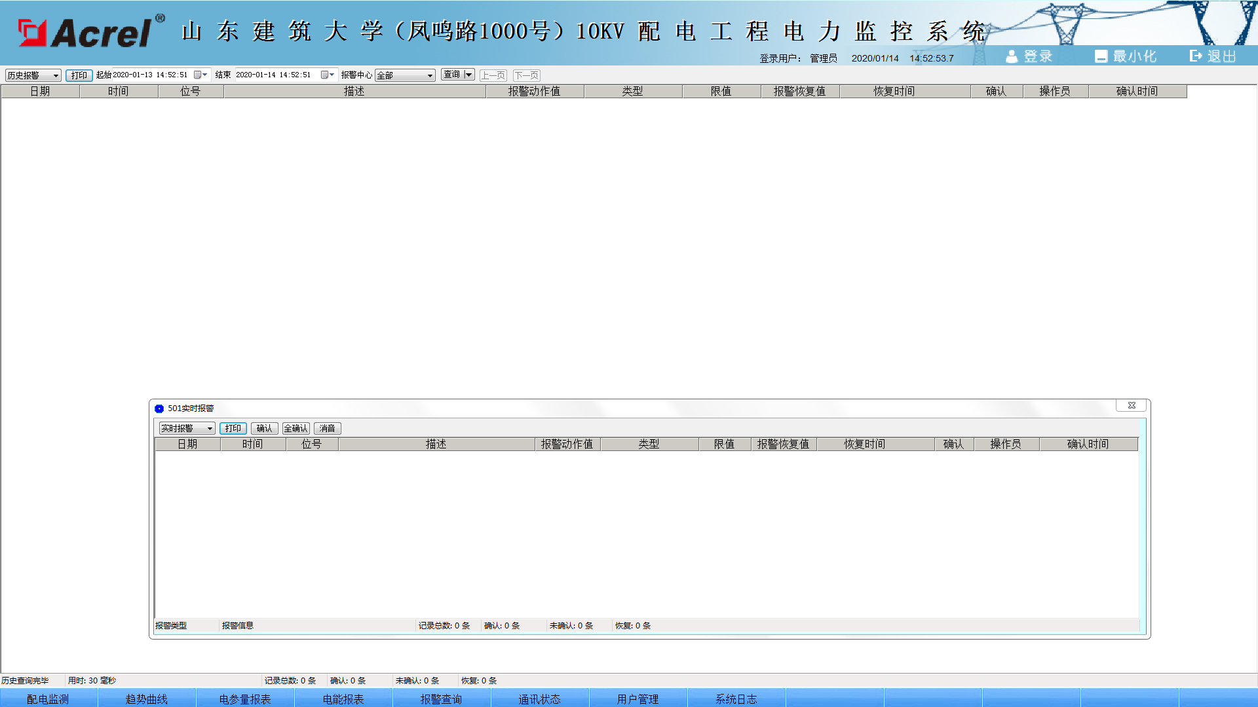Click the 查询 button's dropdown arrow
Viewport: 1258px width, 707px height.
(x=468, y=75)
